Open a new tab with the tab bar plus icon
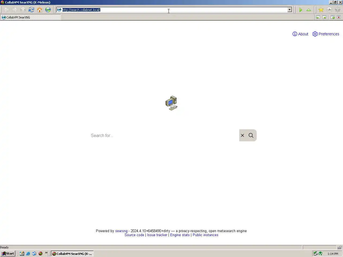343x257 pixels. [x=333, y=17]
